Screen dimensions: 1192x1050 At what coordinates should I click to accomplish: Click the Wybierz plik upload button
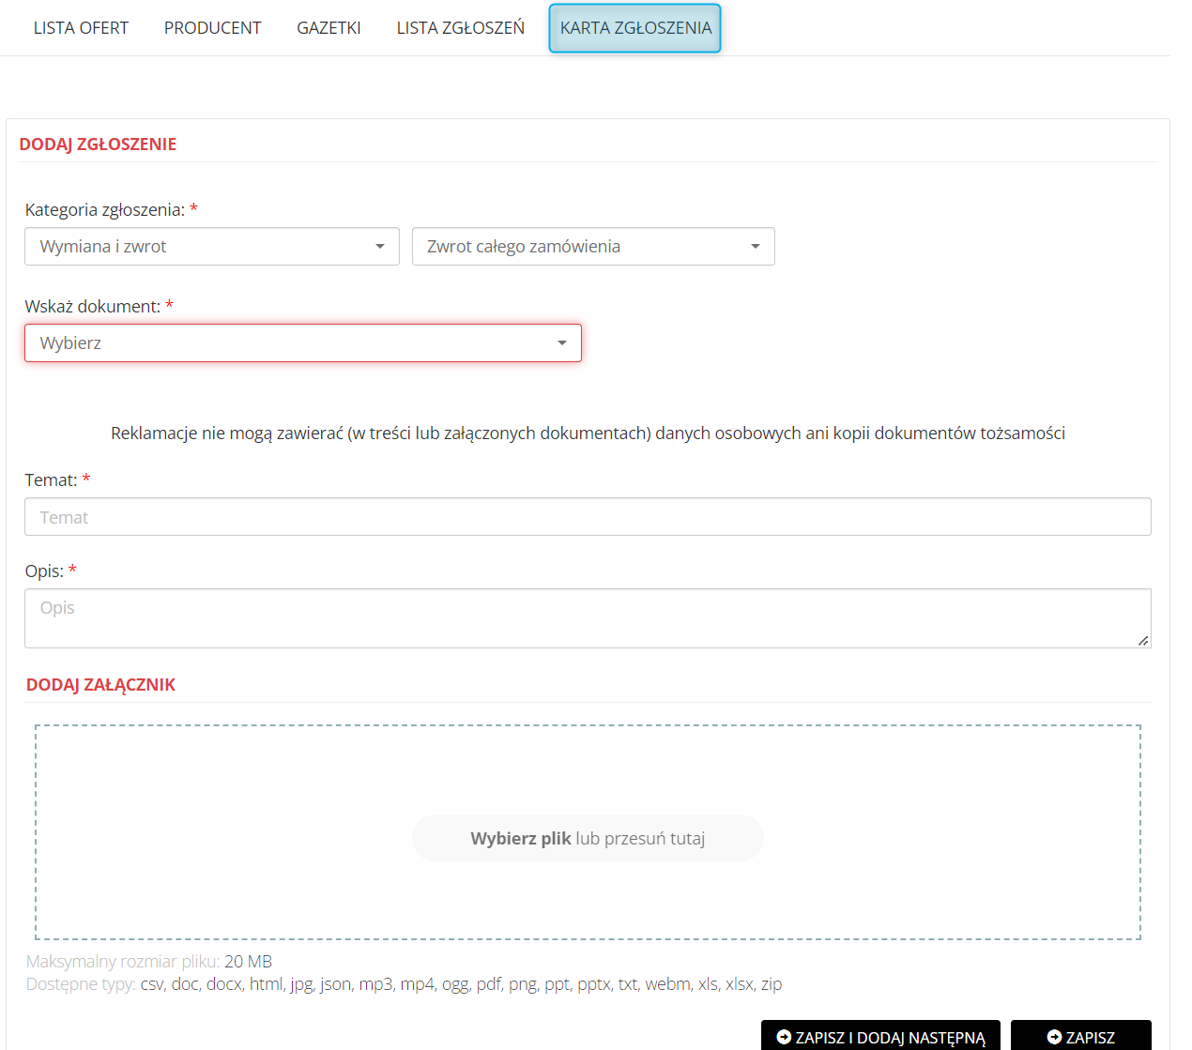[588, 838]
